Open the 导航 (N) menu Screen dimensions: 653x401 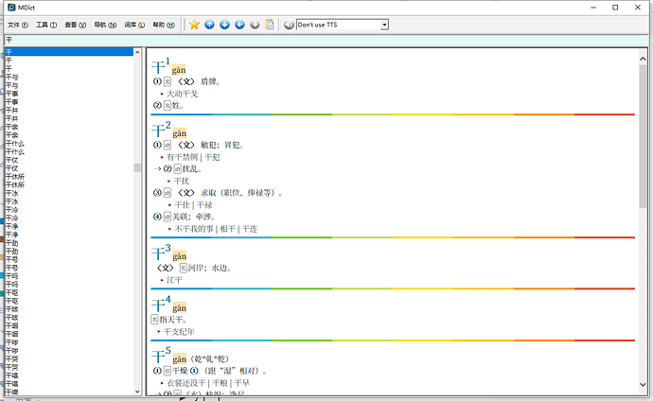105,25
